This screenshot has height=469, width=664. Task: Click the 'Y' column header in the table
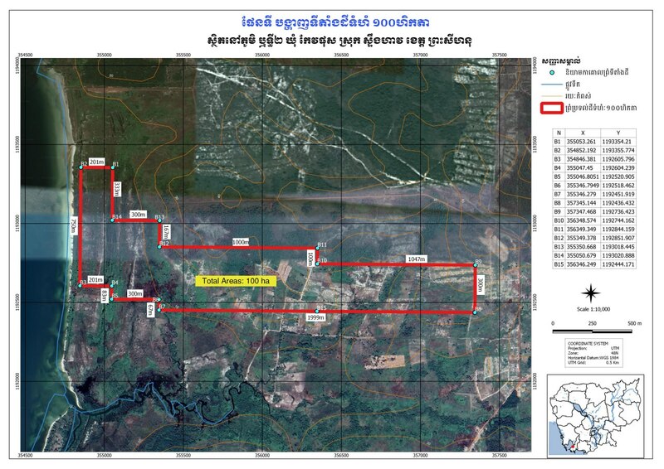(x=618, y=133)
